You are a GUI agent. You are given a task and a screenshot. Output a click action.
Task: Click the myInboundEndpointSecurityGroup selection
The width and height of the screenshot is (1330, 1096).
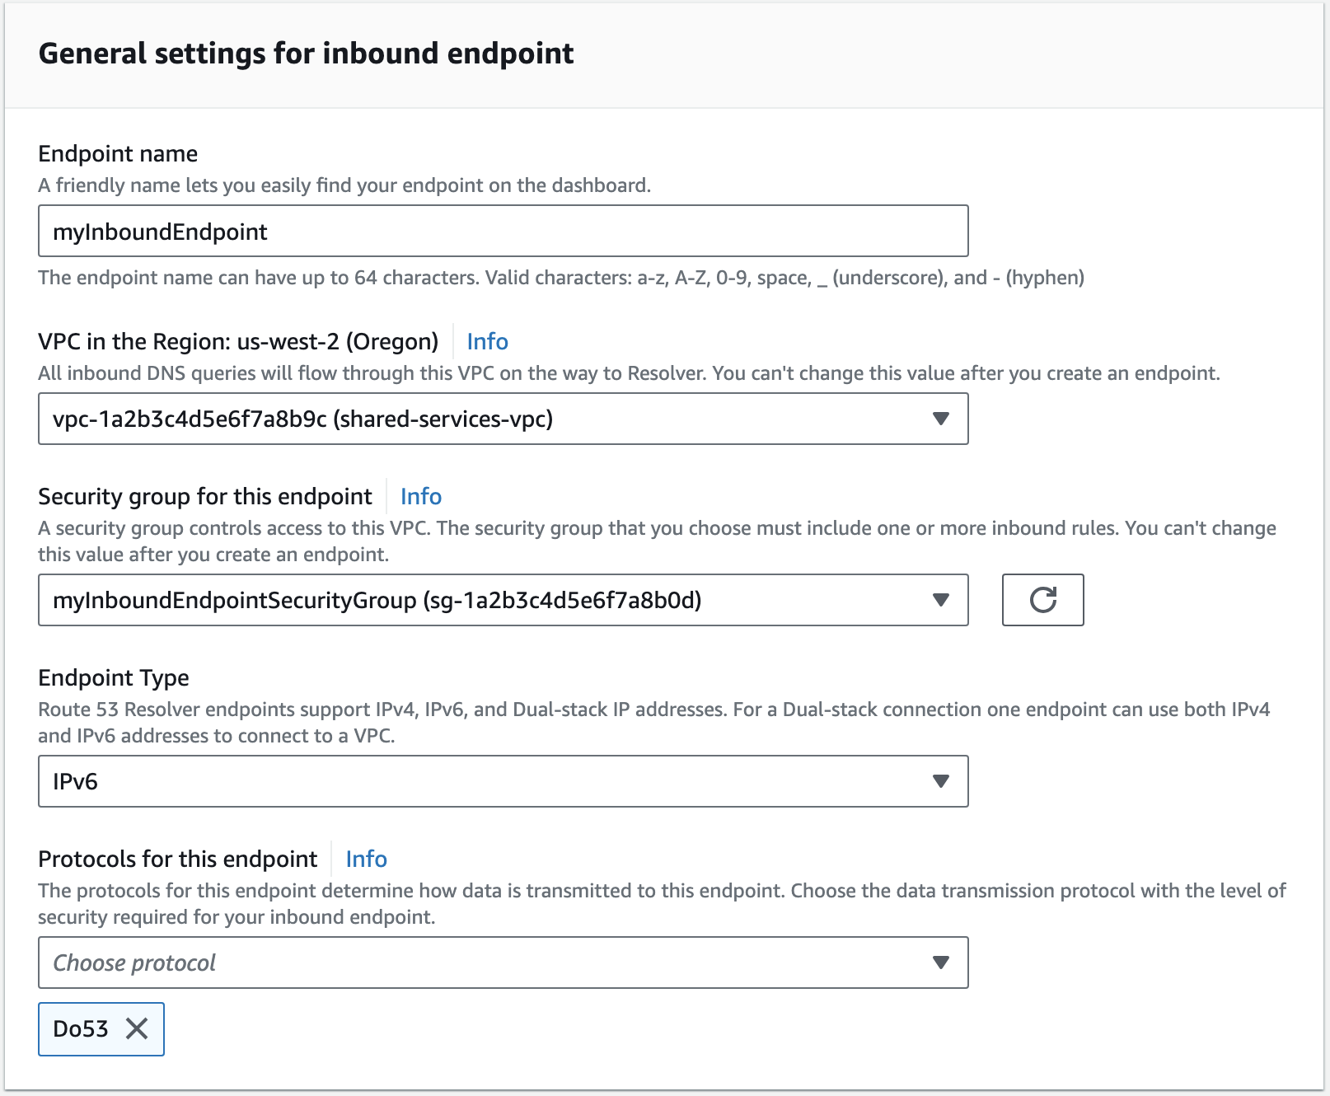coord(375,600)
